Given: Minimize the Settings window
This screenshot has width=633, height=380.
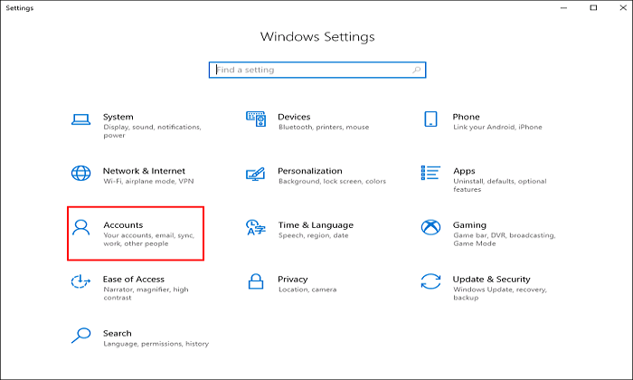Looking at the screenshot, I should click(563, 7).
